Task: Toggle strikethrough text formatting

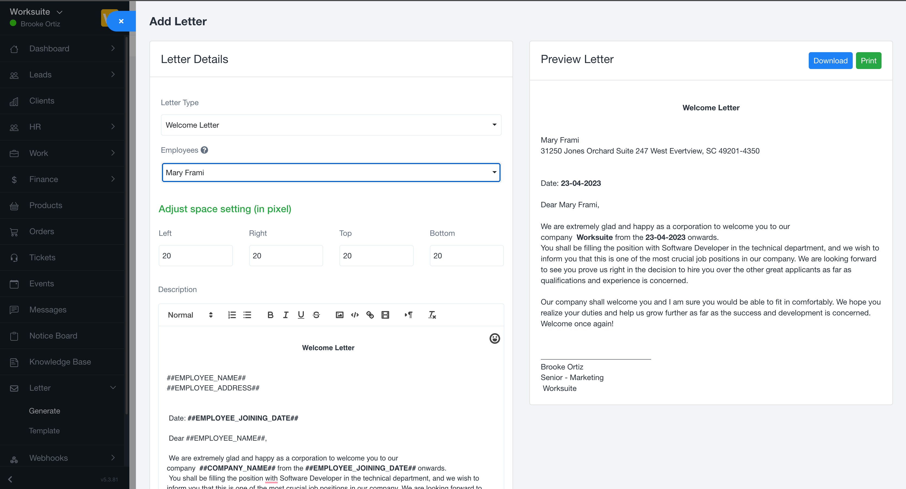Action: [316, 315]
